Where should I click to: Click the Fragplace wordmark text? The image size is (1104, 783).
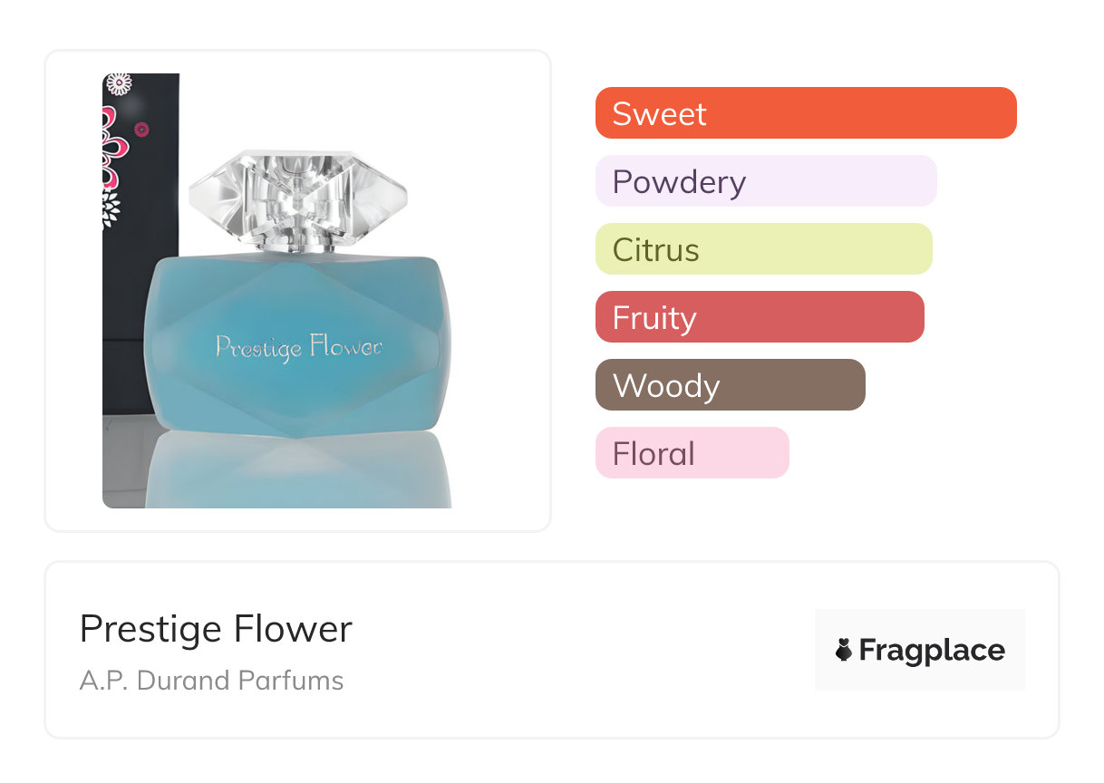932,650
